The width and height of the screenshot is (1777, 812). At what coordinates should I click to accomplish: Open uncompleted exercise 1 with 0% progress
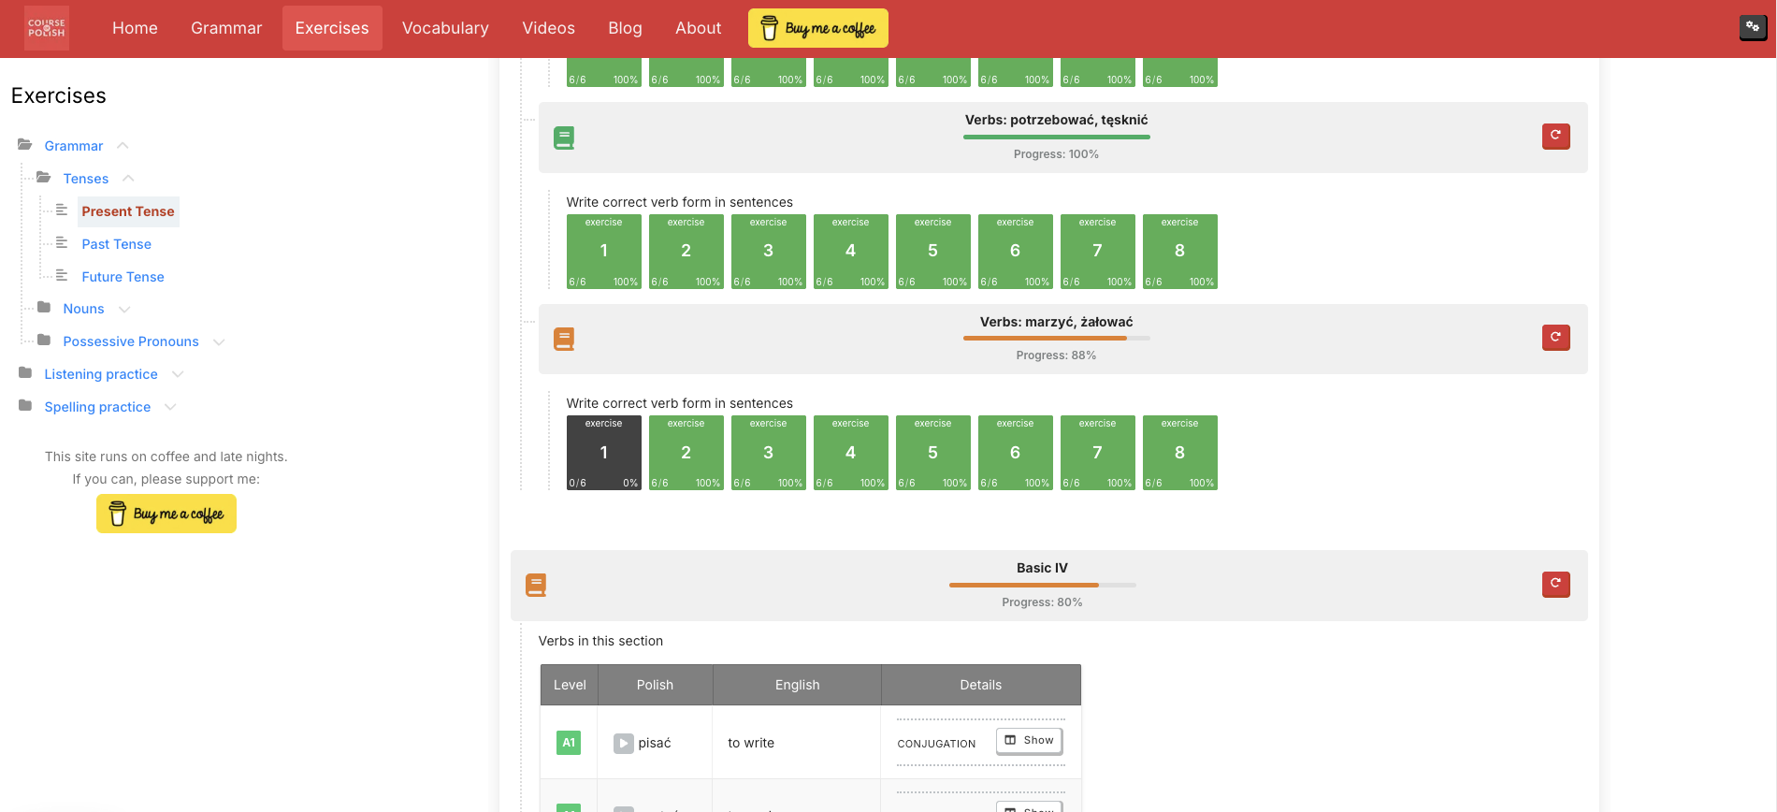pyautogui.click(x=604, y=453)
